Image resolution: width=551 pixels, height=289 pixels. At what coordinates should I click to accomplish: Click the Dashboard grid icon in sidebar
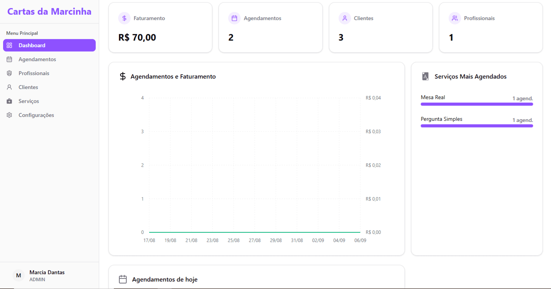(10, 45)
